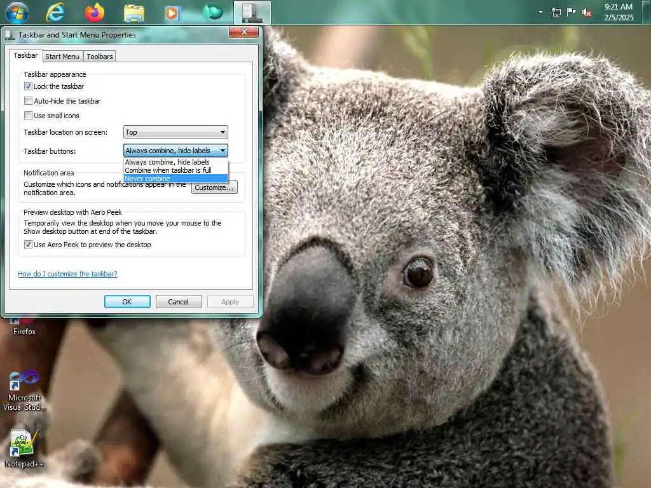Click the muted volume tray icon
Image resolution: width=651 pixels, height=488 pixels.
[587, 13]
